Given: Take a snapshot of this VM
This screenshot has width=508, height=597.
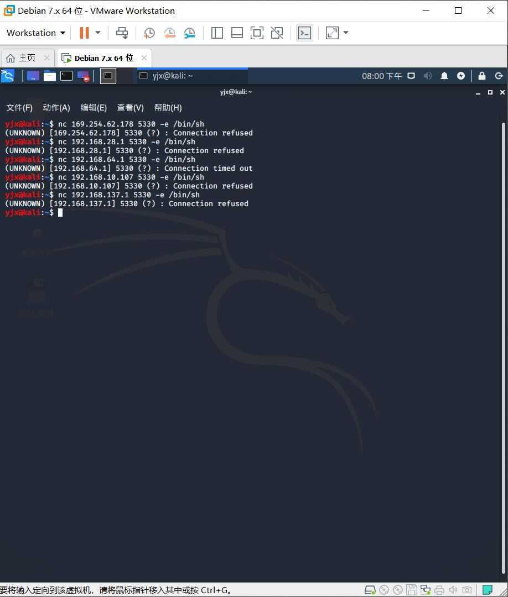Looking at the screenshot, I should click(149, 33).
